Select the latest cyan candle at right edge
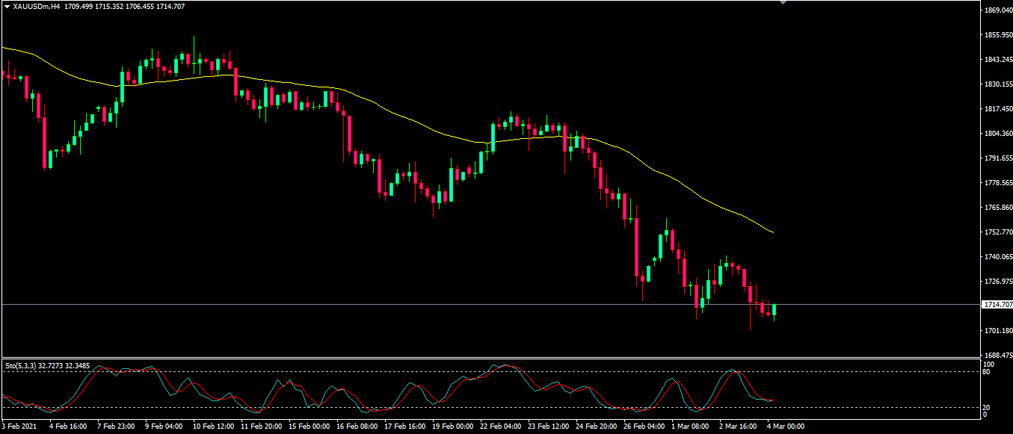 tap(774, 309)
